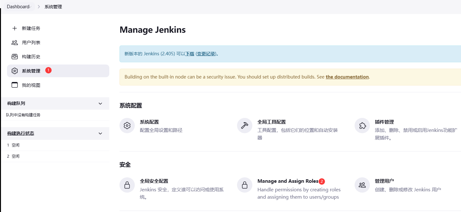Click the Manage Jenkins page heading
The image size is (461, 212).
[153, 30]
